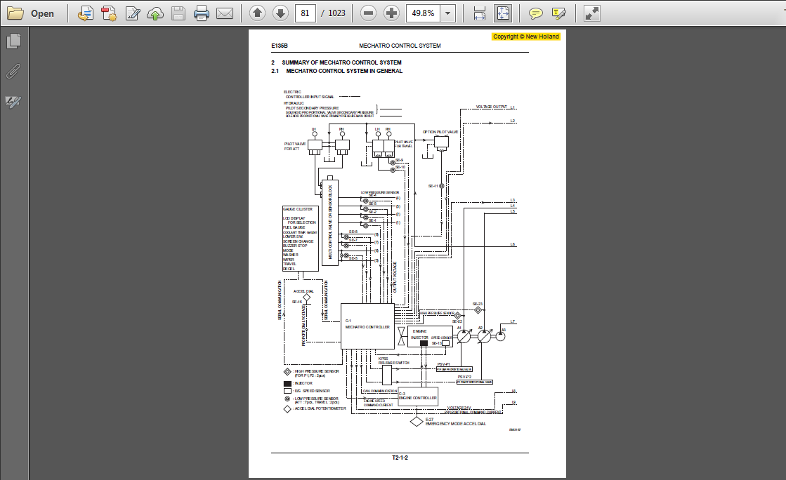Click the E135B model label
The width and height of the screenshot is (786, 480).
click(x=280, y=46)
